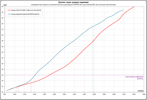Image resolution: width=147 pixels, height=100 pixels.
Task: Click the "42" vertical axis label
Action: click(2, 58)
